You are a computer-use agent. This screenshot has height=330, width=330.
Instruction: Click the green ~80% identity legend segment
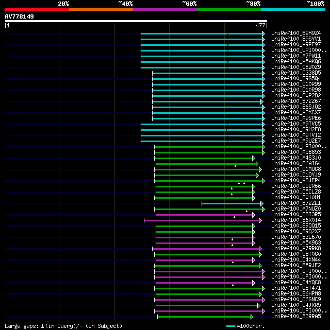click(229, 9)
